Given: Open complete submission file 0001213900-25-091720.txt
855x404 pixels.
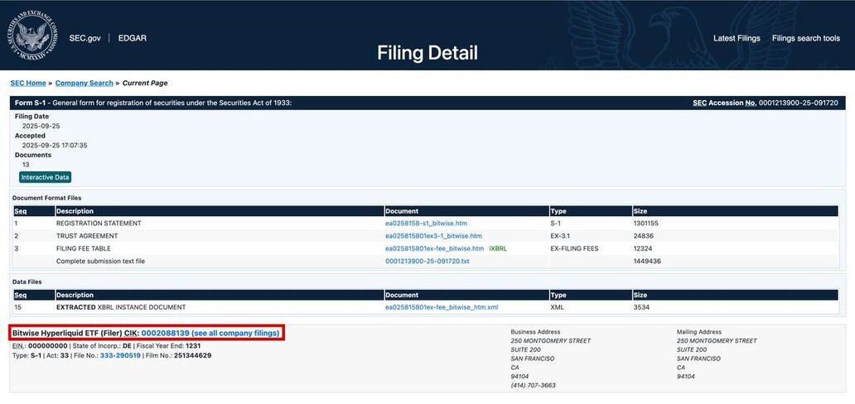Looking at the screenshot, I should coord(427,261).
